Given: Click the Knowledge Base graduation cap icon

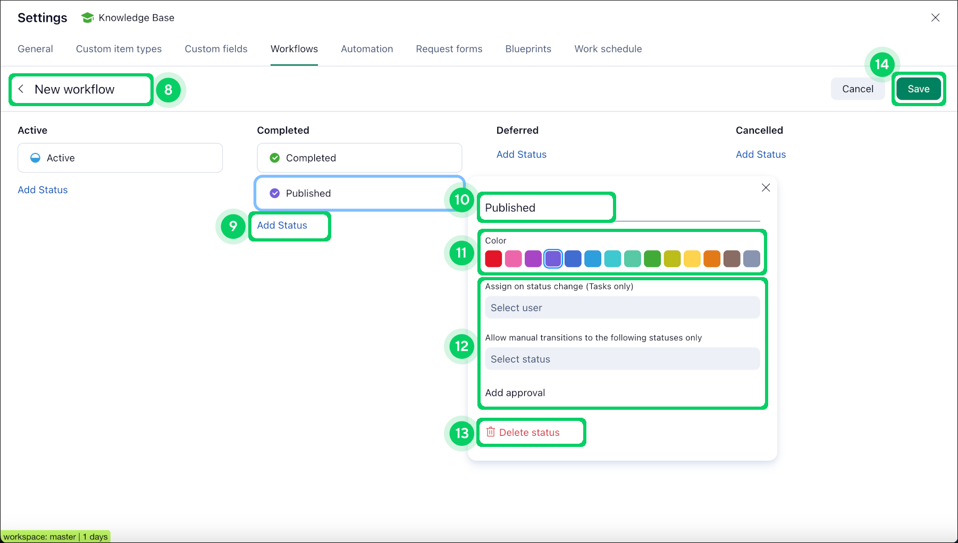Looking at the screenshot, I should [x=87, y=18].
